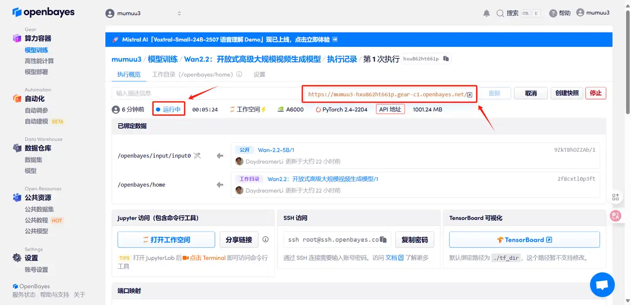Click the arrow icon at the banner's end

click(335, 39)
